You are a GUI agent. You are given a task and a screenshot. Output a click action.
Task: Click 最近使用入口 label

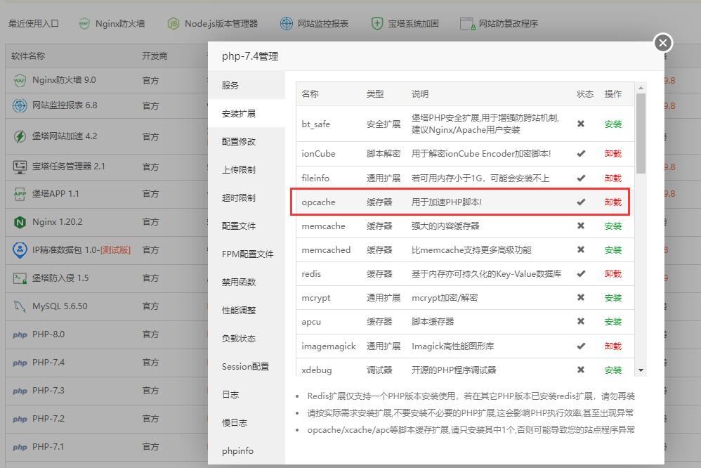coord(34,23)
